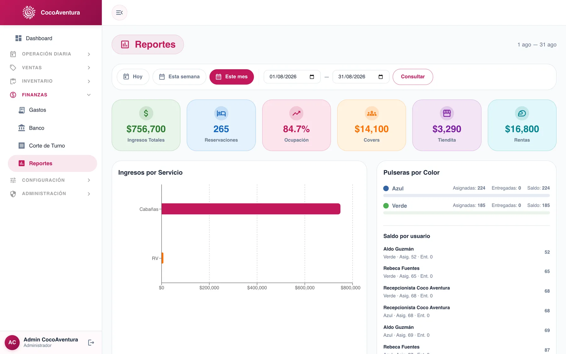This screenshot has width=566, height=354.
Task: Click the blue Azul color dot
Action: (x=386, y=188)
